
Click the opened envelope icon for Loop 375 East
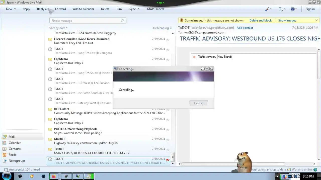tap(50, 49)
